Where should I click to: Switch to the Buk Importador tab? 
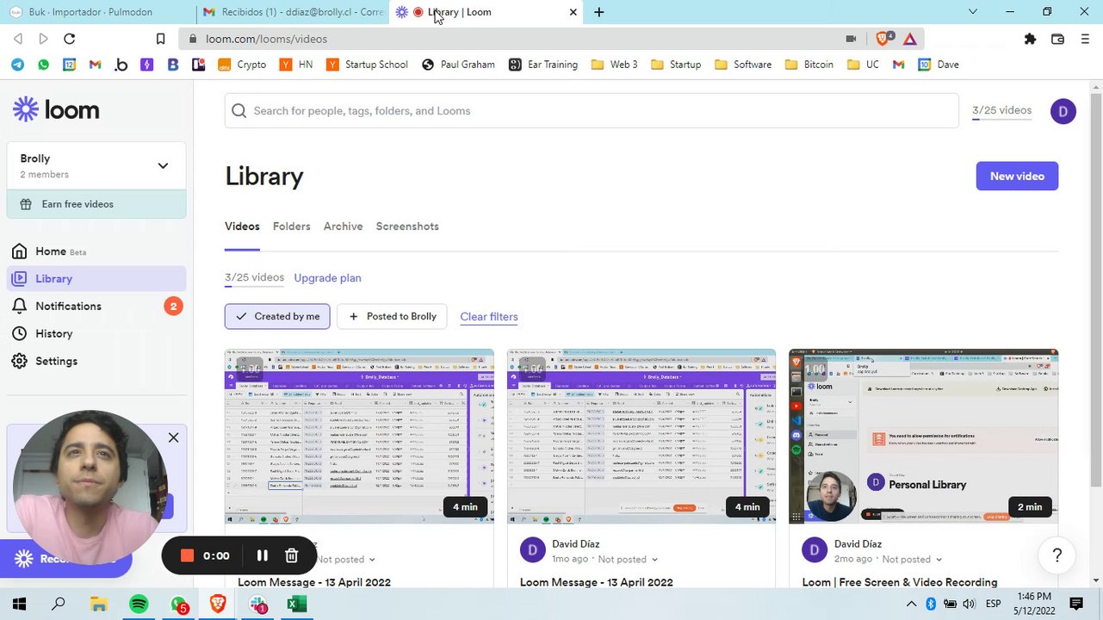point(97,12)
